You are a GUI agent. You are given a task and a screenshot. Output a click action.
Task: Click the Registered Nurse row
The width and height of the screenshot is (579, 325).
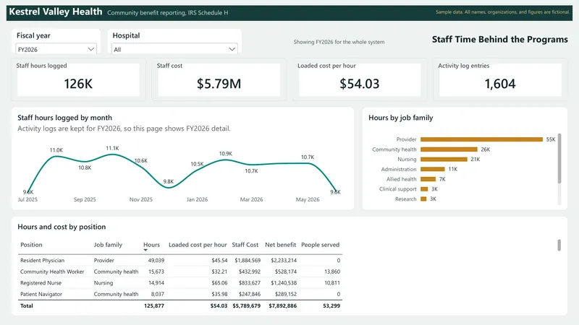180,283
